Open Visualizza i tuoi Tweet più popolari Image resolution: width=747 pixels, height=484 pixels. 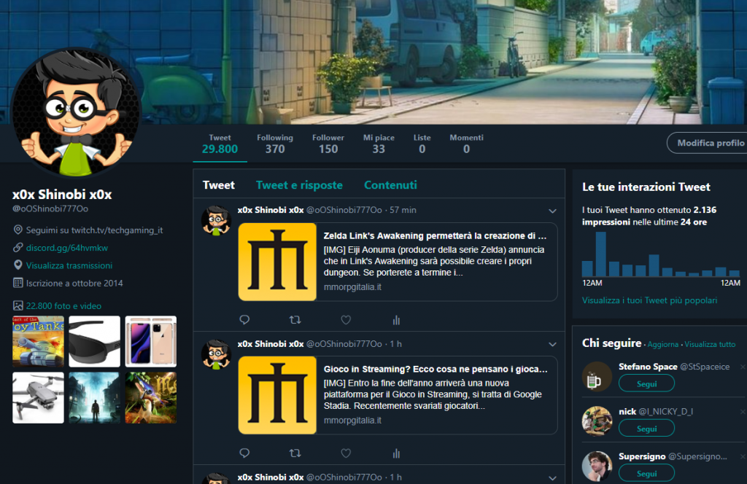649,300
